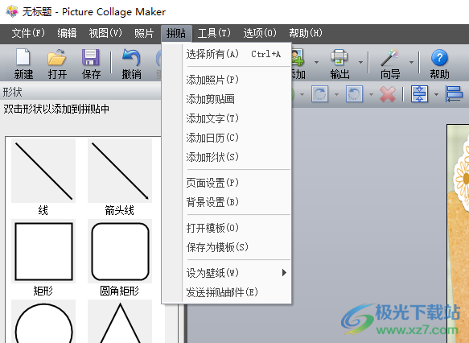Select the 圆角矩形 (rounded rectangle) shape
Image resolution: width=469 pixels, height=343 pixels.
[x=120, y=251]
